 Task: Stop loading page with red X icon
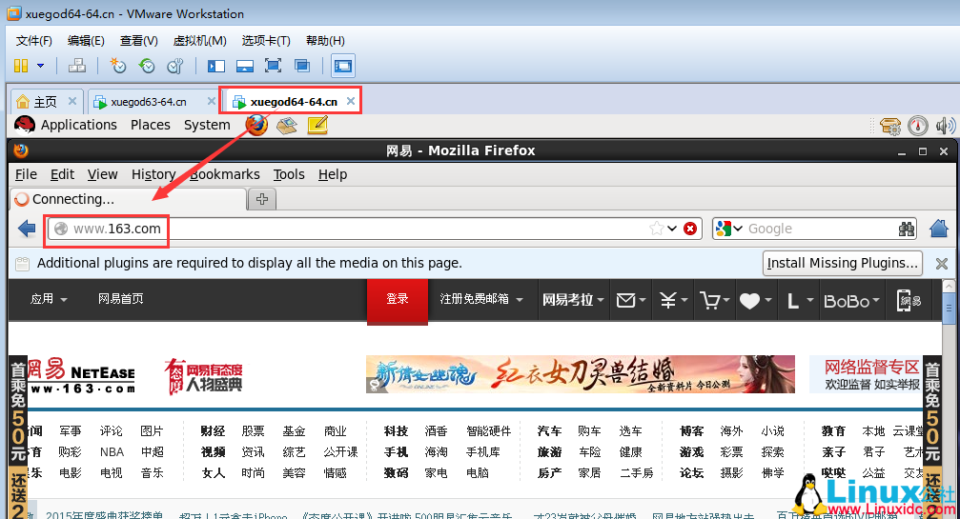click(x=690, y=229)
